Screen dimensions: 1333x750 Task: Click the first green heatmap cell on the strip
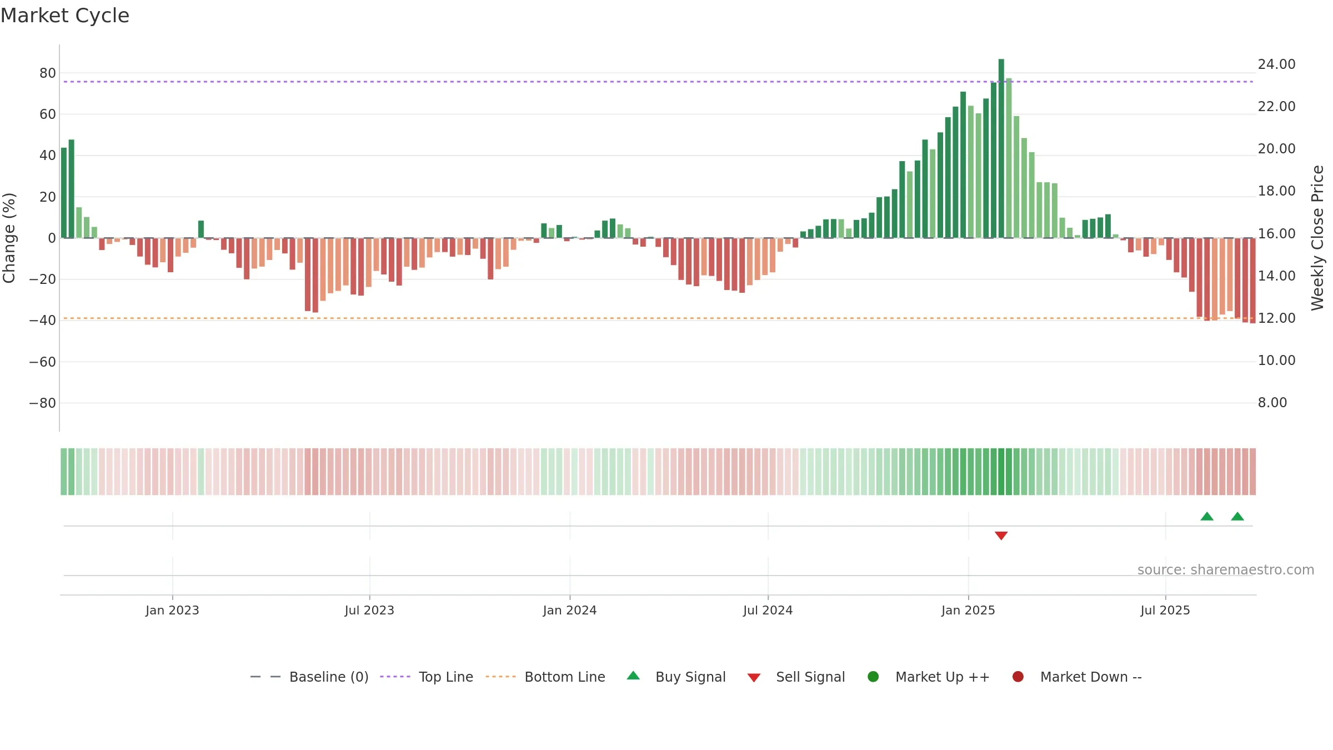coord(63,472)
